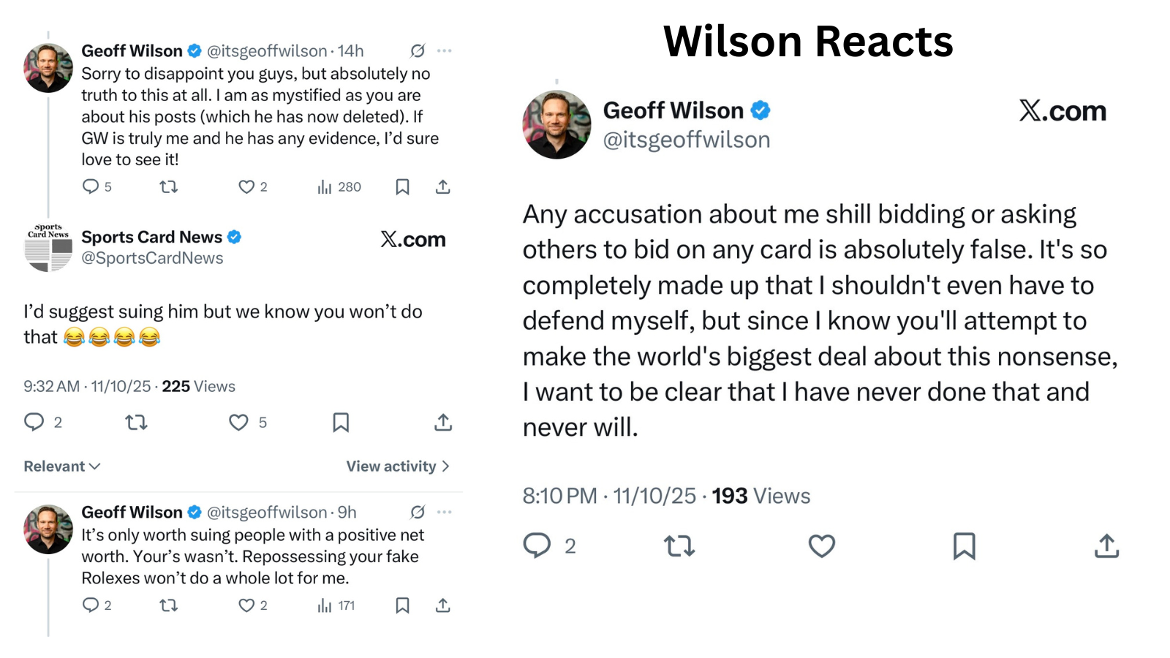Click the Sports Card News avatar

click(x=48, y=248)
